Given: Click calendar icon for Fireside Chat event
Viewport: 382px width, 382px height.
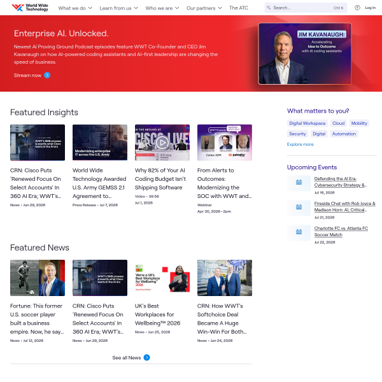Looking at the screenshot, I should coord(299,207).
